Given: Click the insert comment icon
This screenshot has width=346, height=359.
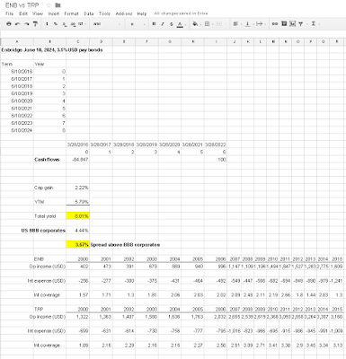Looking at the screenshot, I should point(284,24).
